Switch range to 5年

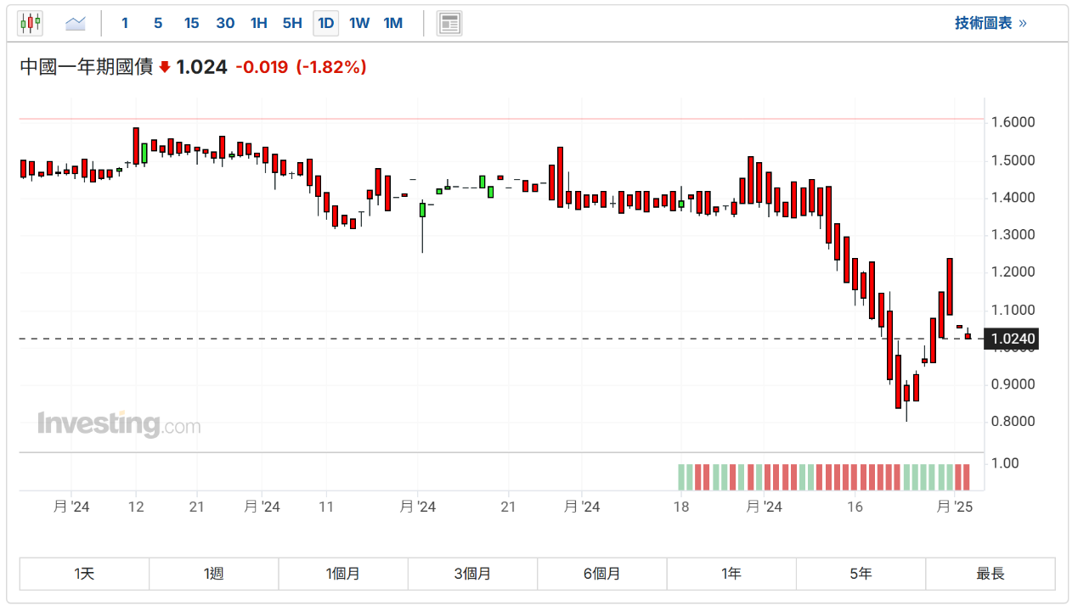coord(861,574)
